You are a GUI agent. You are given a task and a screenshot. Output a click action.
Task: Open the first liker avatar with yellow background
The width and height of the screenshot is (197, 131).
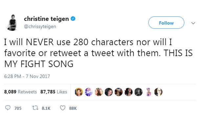pyautogui.click(x=79, y=92)
